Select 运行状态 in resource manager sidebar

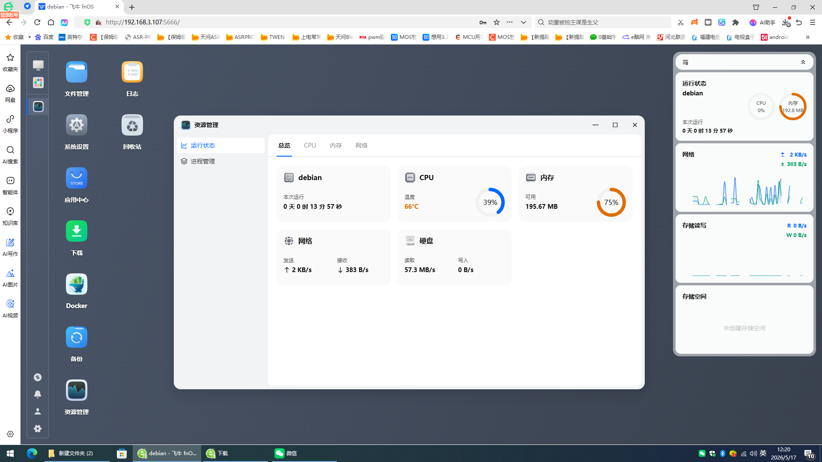(221, 145)
